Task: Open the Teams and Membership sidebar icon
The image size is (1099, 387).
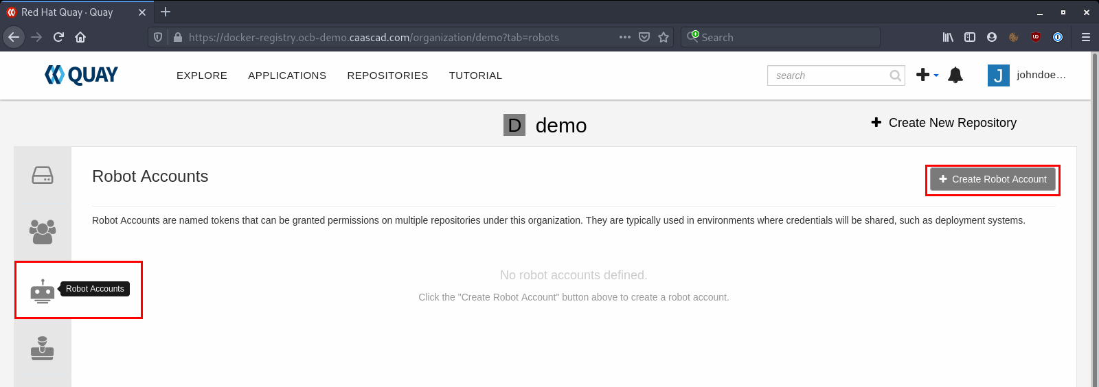Action: [x=43, y=232]
